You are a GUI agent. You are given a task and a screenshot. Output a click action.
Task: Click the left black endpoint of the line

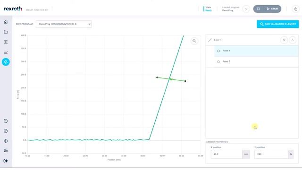click(x=157, y=77)
